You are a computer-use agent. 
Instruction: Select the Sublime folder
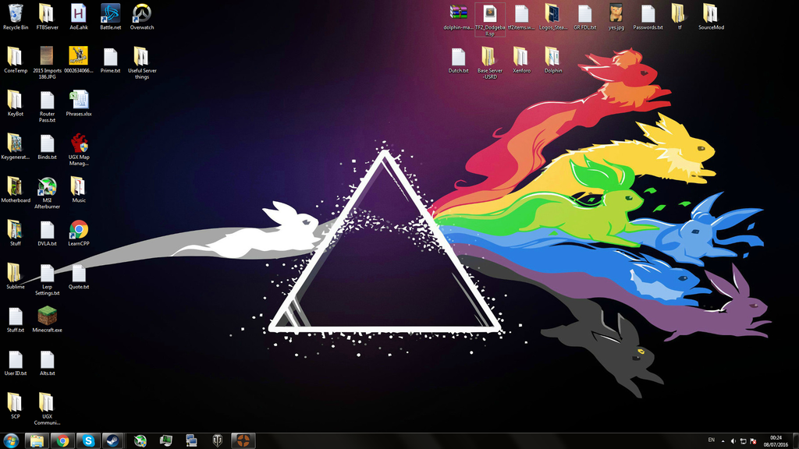coord(16,277)
